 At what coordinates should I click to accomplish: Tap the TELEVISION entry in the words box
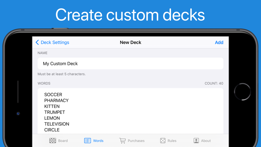[x=57, y=124]
